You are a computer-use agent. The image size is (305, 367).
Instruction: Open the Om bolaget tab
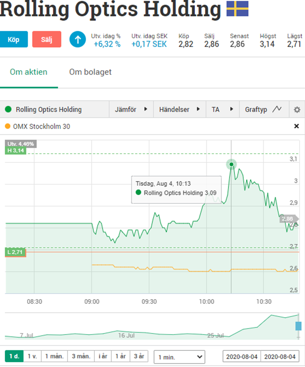point(90,72)
